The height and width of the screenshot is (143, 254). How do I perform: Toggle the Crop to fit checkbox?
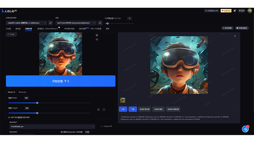(102, 126)
